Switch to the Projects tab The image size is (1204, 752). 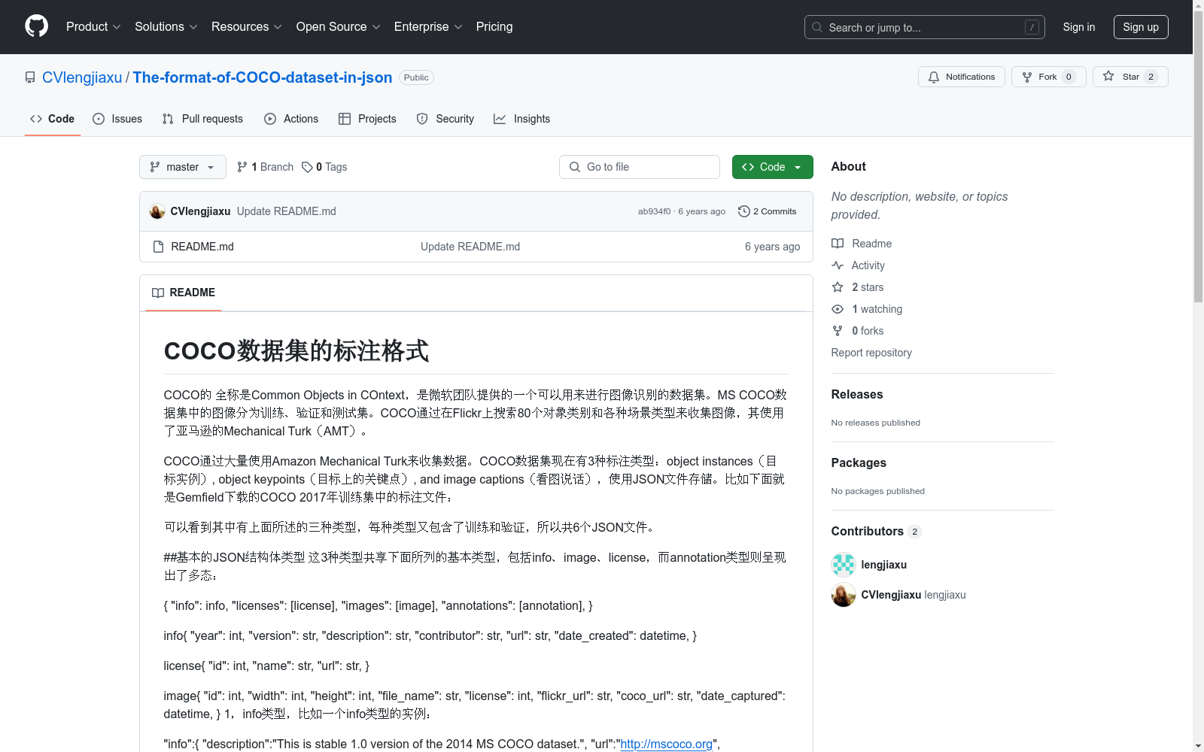pyautogui.click(x=367, y=119)
